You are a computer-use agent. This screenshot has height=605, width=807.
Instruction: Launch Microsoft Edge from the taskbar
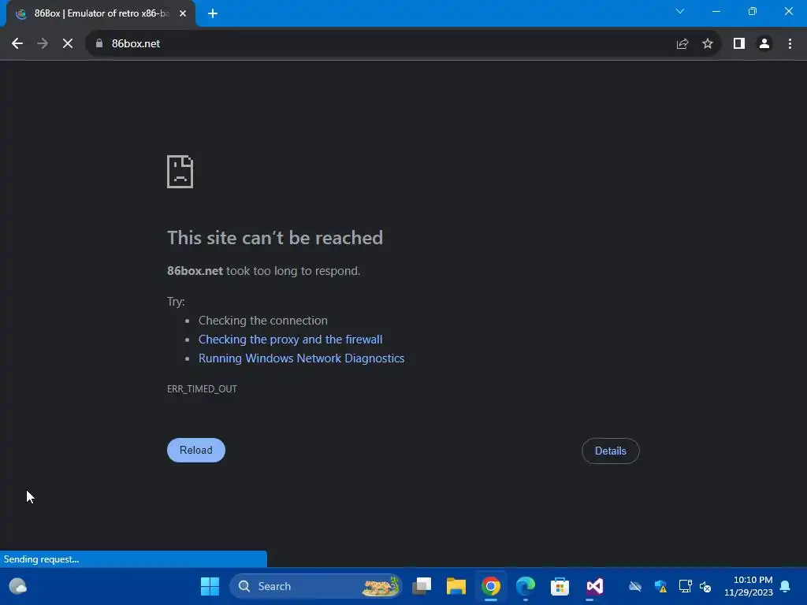click(x=526, y=586)
